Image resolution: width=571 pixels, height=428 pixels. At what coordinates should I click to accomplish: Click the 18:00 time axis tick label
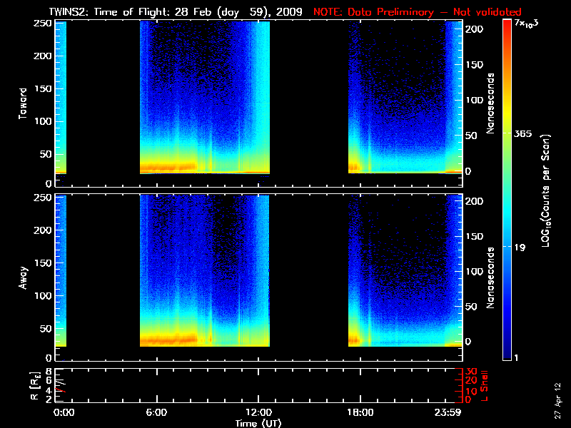point(359,412)
